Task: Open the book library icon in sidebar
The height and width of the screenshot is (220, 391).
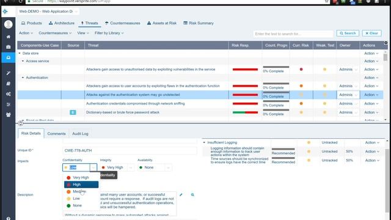Action: tap(8, 84)
